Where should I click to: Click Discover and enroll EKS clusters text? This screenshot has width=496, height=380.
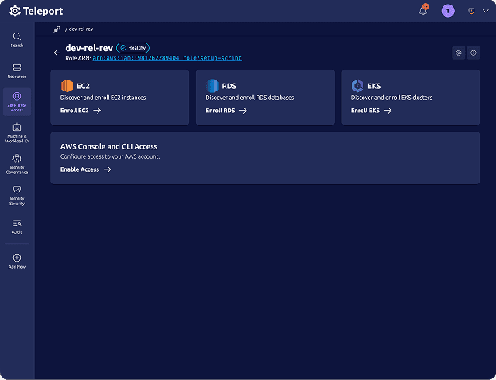[391, 98]
